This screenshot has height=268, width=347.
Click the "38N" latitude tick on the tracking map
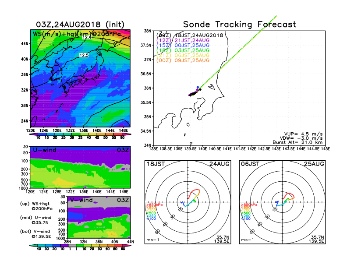[147, 31]
